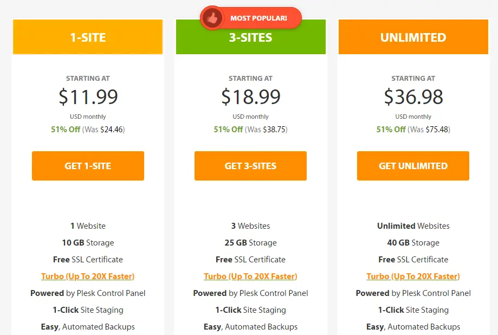Screen dimensions: 498x335
Task: Click the $18.99 price text
Action: point(251,96)
